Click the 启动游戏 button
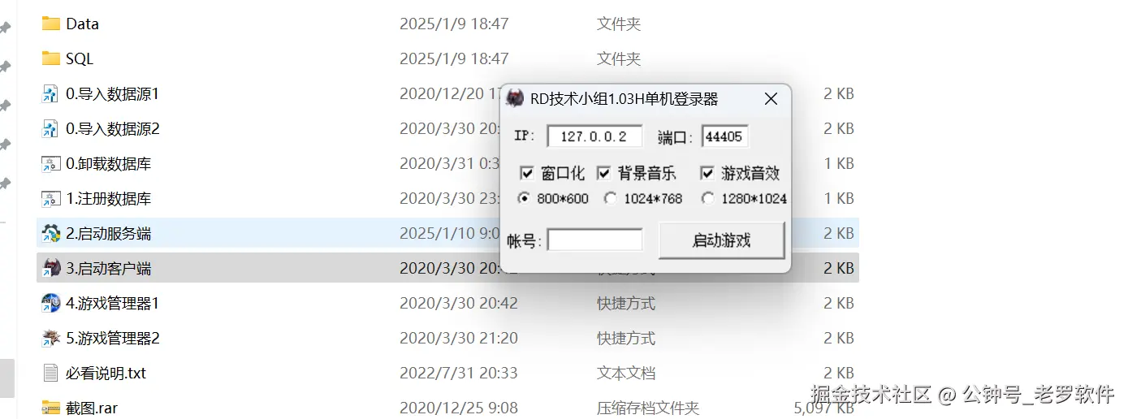 721,240
